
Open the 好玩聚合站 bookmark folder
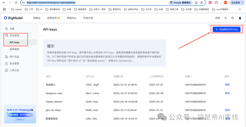pyautogui.click(x=53, y=9)
